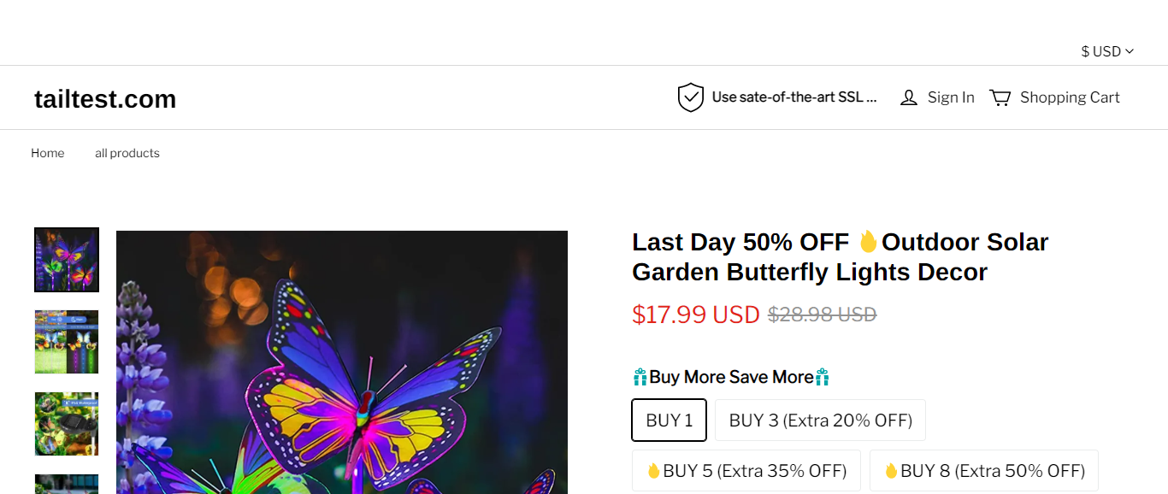View the second product thumbnail

point(67,342)
